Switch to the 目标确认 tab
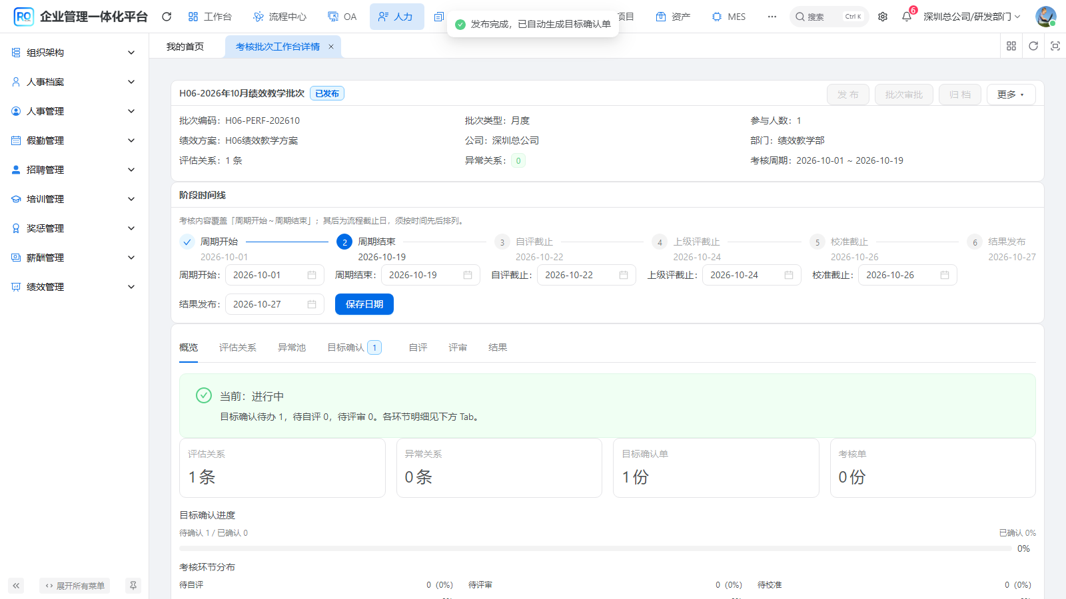The width and height of the screenshot is (1066, 599). [354, 347]
